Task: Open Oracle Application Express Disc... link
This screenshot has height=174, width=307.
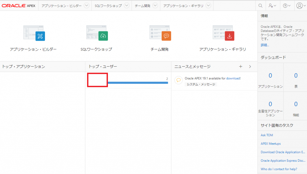Action: 283,160
